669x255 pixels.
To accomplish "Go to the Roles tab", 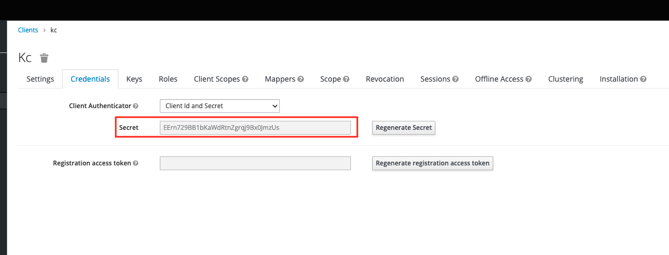I will [x=168, y=79].
